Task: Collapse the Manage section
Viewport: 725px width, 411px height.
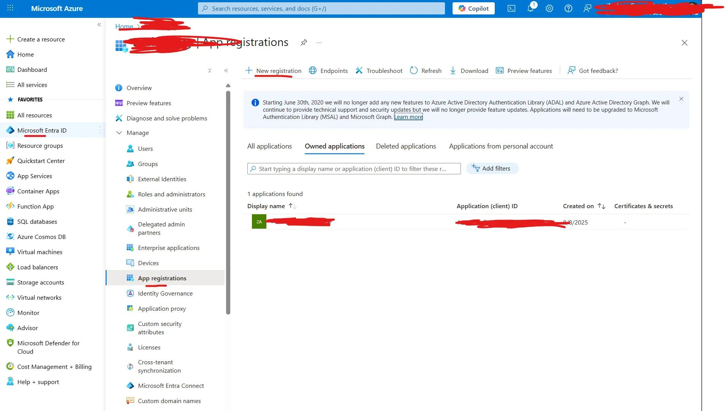Action: [x=119, y=133]
